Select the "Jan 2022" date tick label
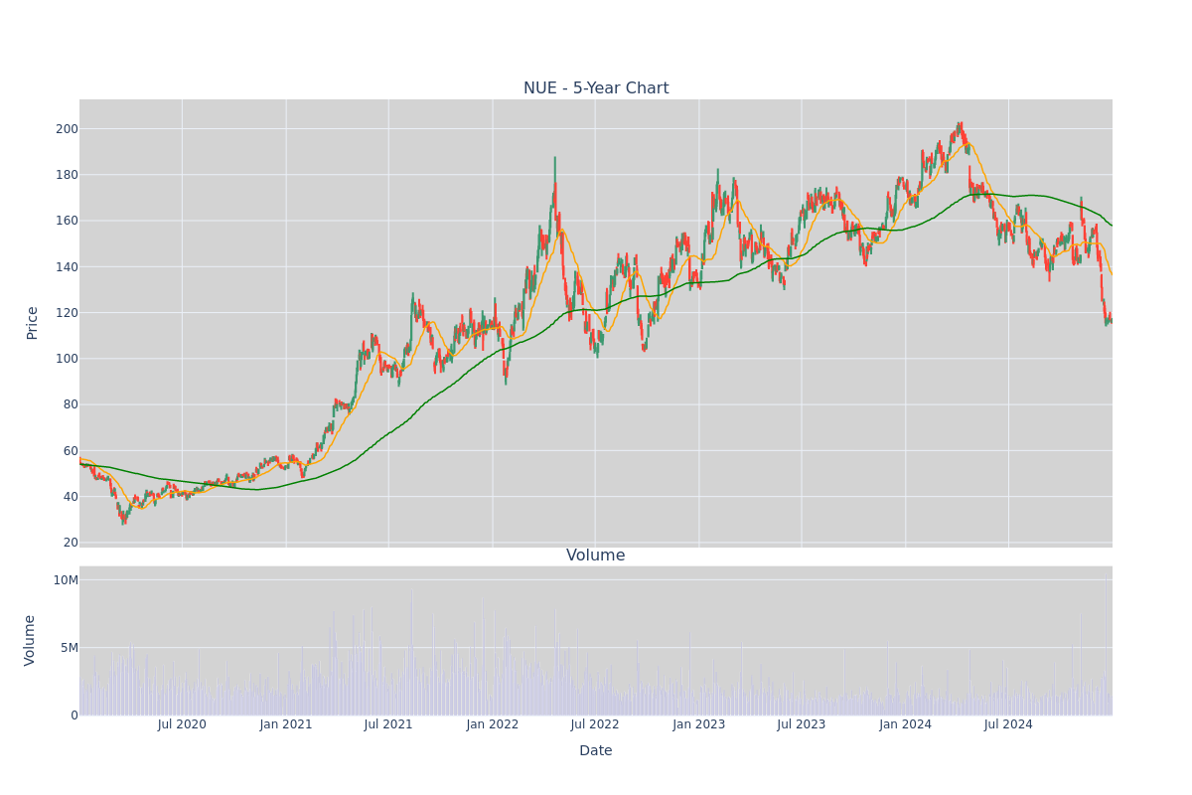 click(x=493, y=724)
